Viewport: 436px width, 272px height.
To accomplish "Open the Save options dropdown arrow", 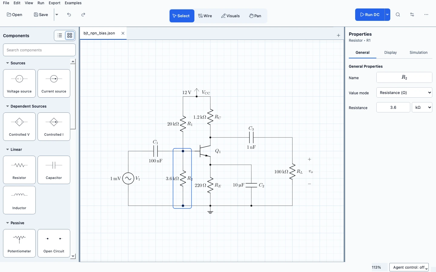I will [x=57, y=15].
